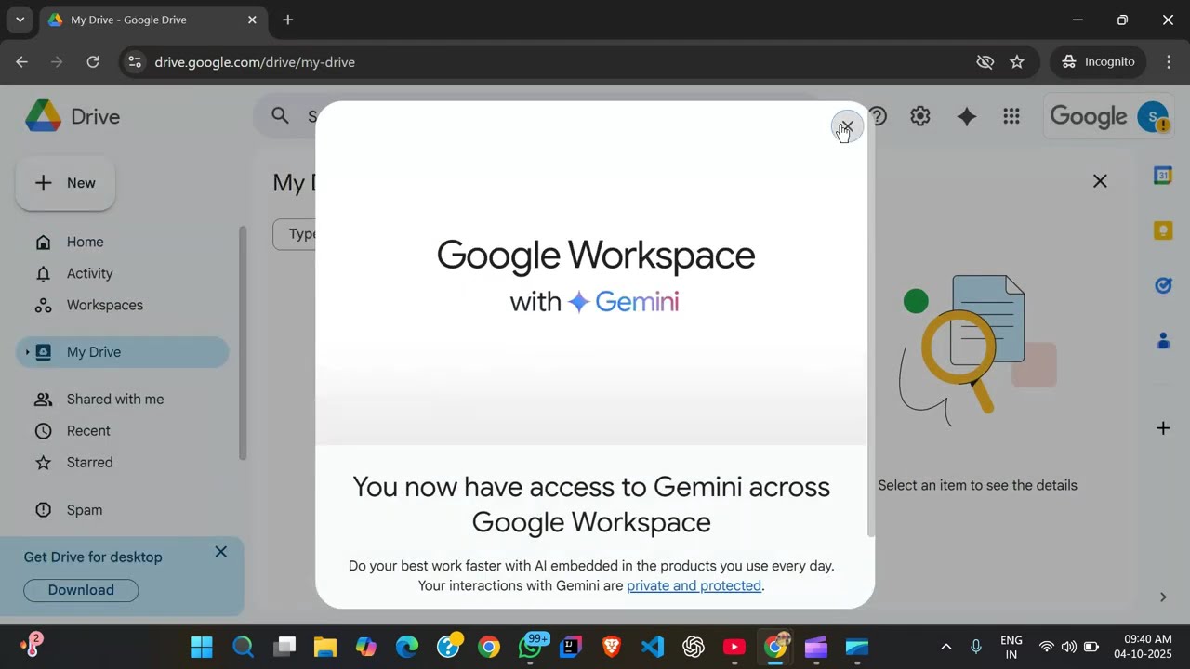Click the sidebar scrollbar
Viewport: 1190px width, 669px height.
[243, 342]
